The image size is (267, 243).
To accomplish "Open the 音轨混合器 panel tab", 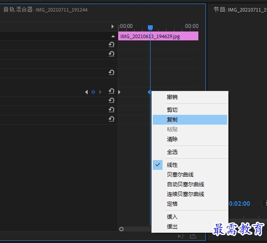I will click(x=45, y=10).
